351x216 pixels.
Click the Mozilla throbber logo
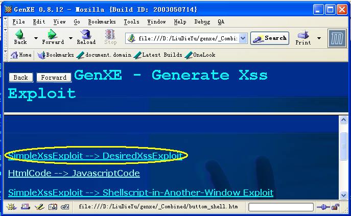click(x=337, y=38)
